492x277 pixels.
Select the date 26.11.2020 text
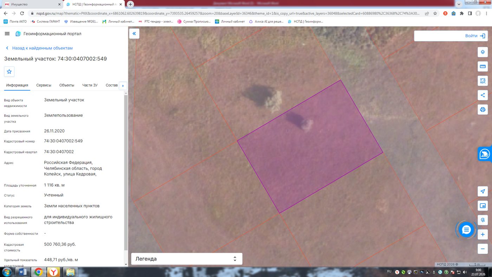coord(54,131)
